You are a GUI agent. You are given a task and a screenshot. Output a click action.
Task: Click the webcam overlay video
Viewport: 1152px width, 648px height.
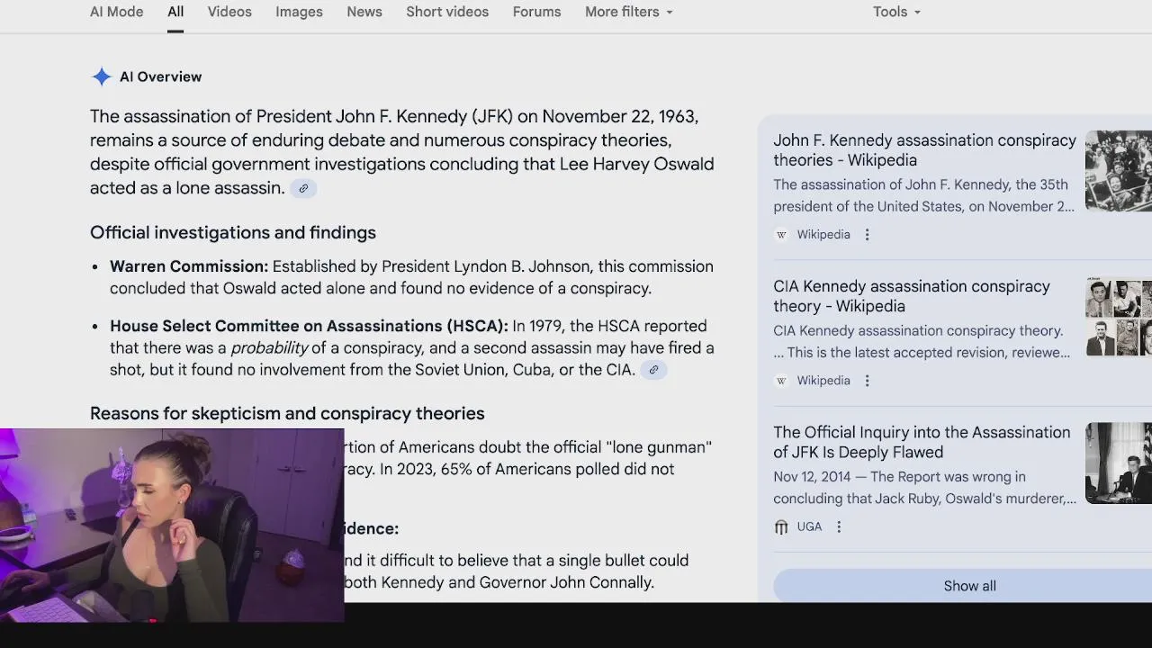[x=172, y=526]
